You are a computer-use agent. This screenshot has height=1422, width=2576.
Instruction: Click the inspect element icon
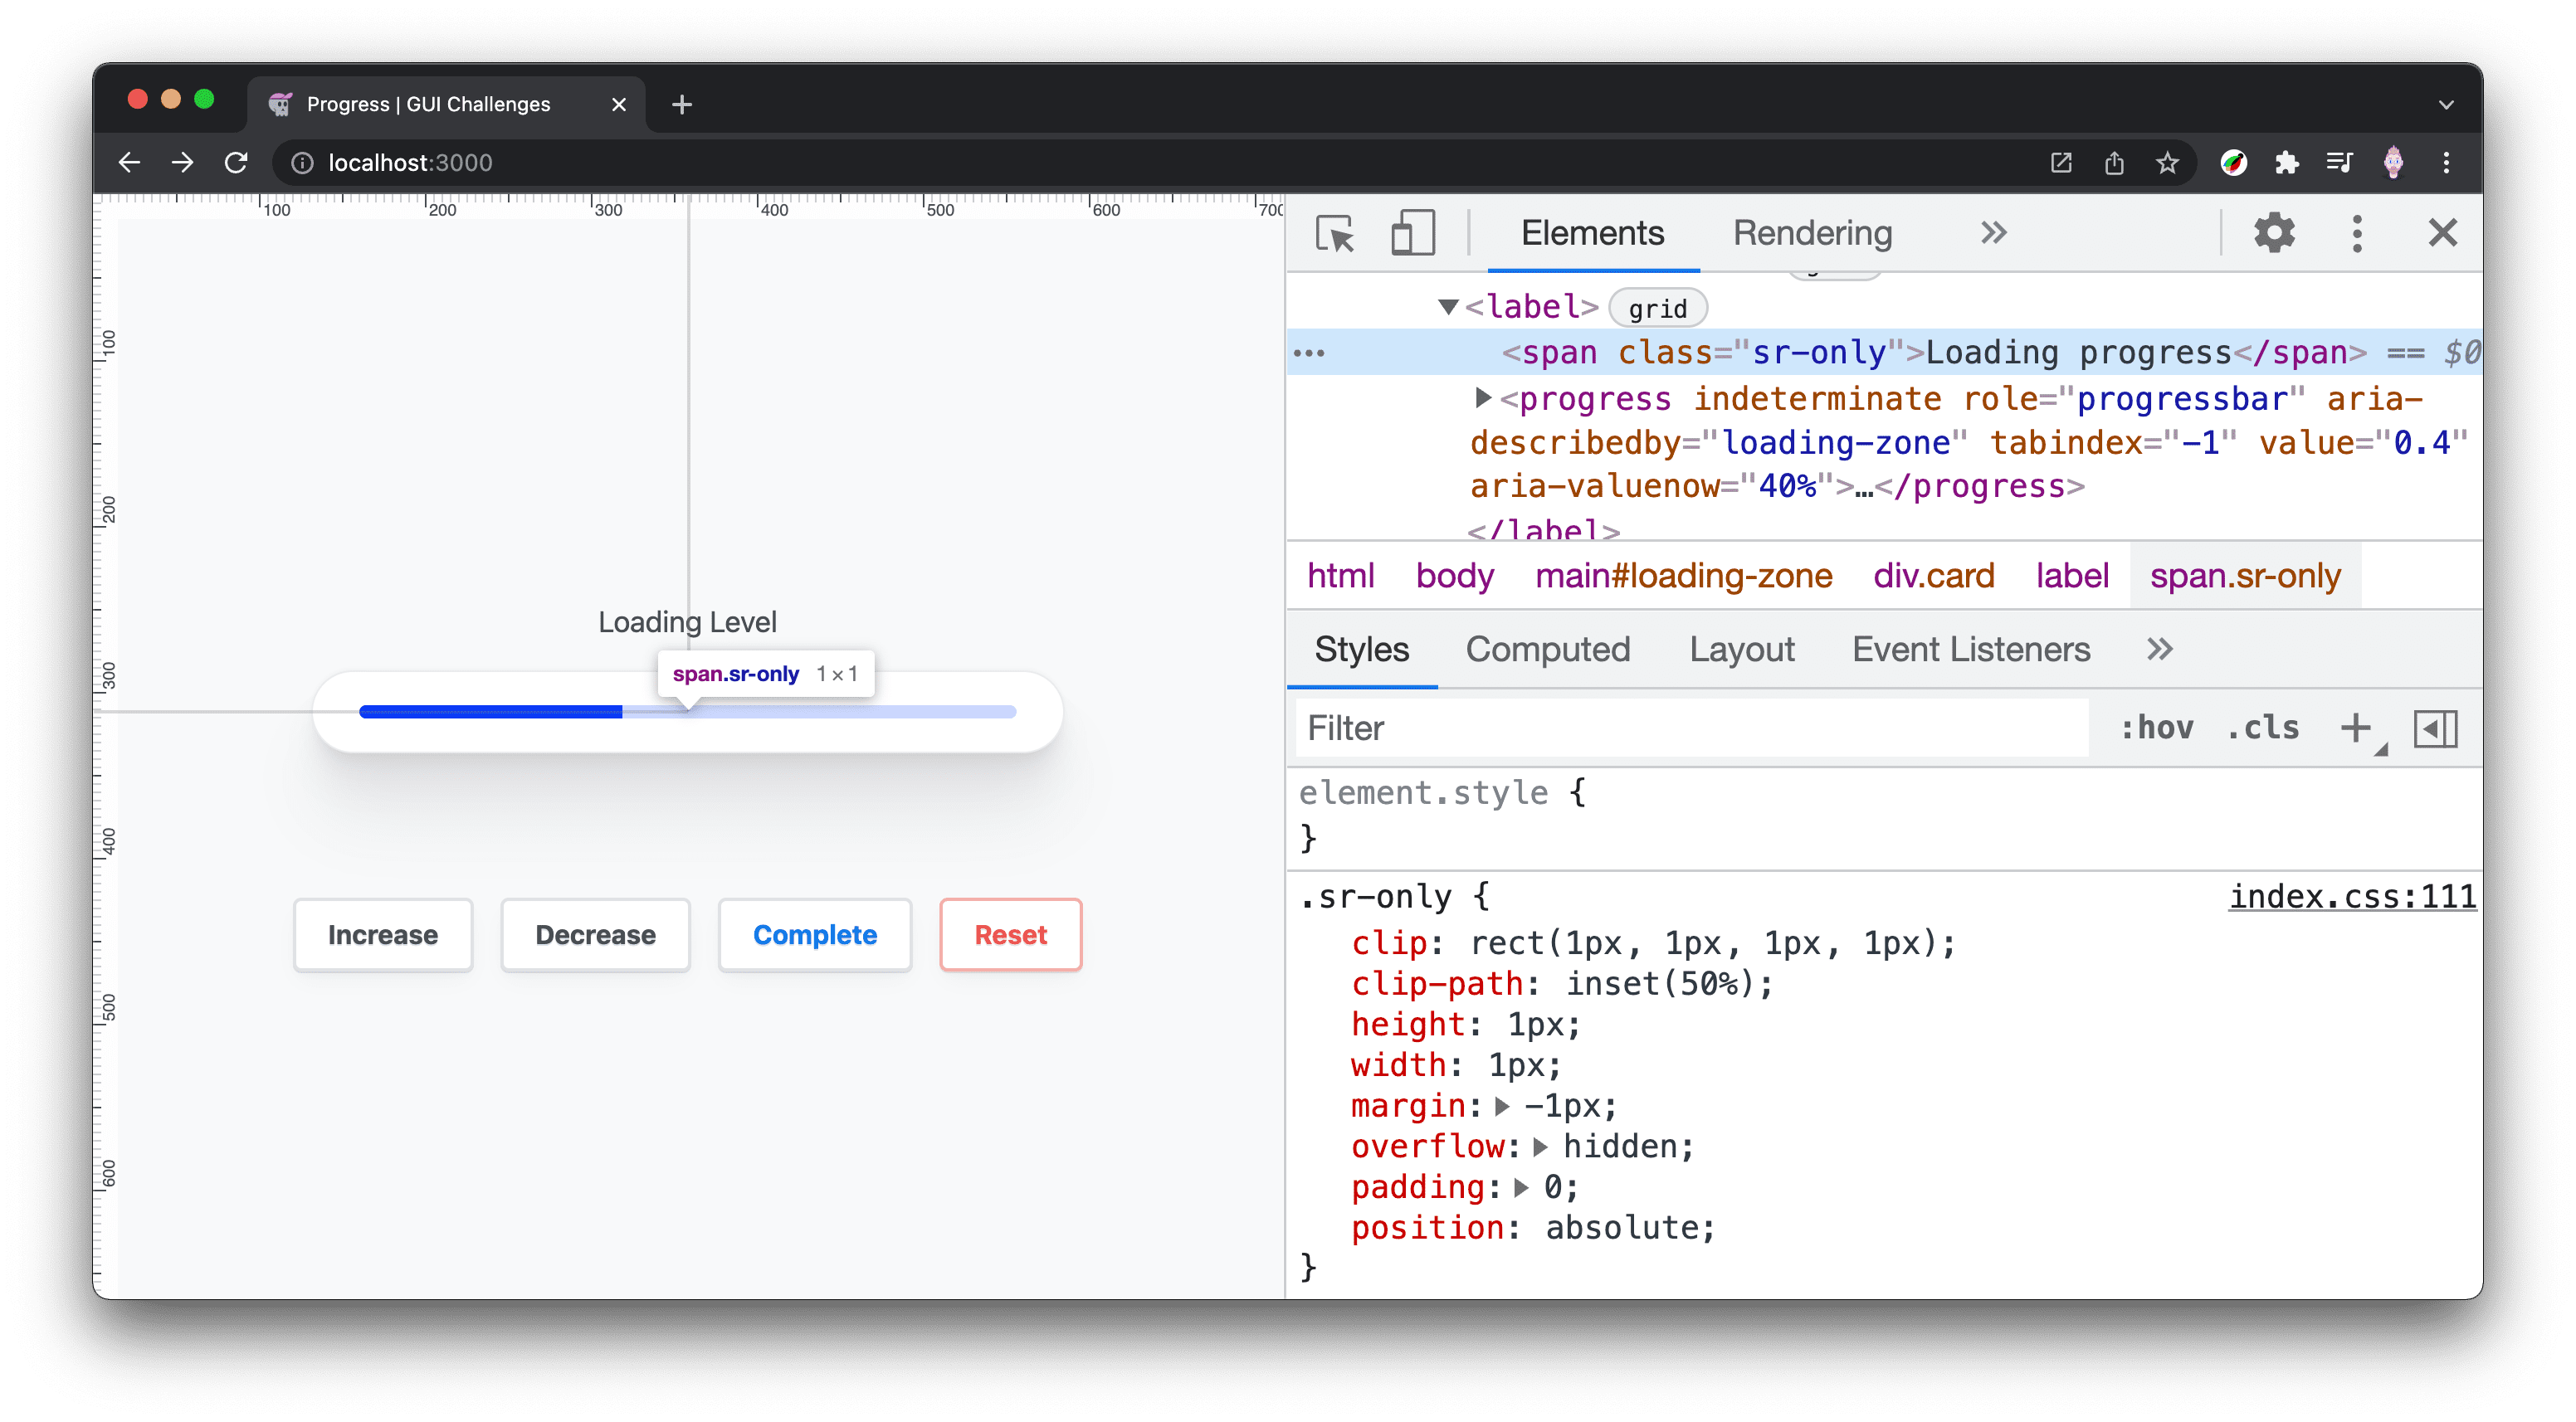pos(1336,233)
